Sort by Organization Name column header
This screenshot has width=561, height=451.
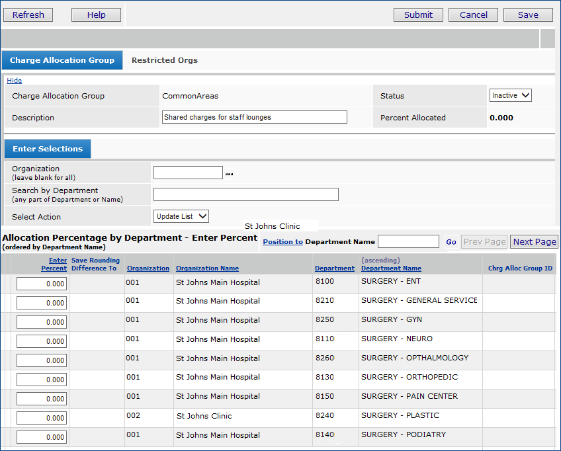click(x=207, y=268)
